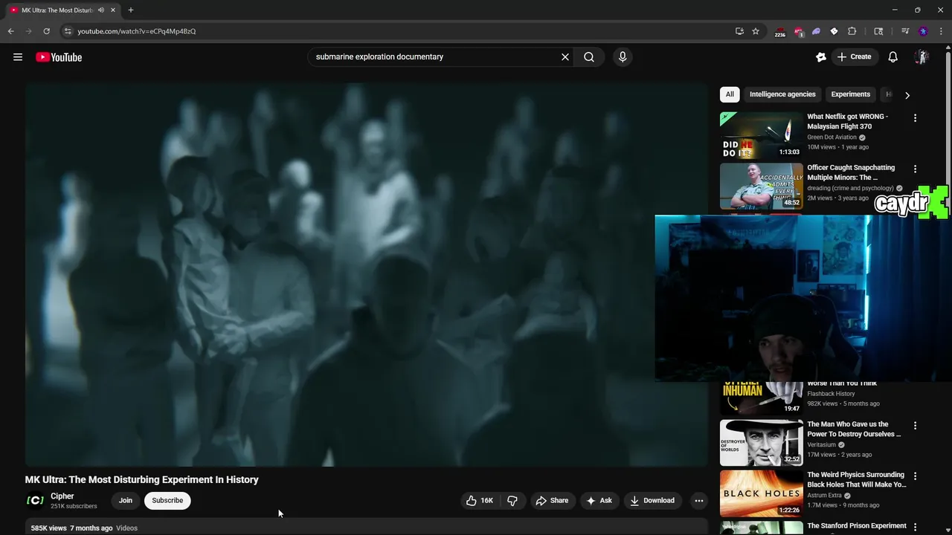Open the Create button in the header
The image size is (952, 535).
click(x=854, y=56)
